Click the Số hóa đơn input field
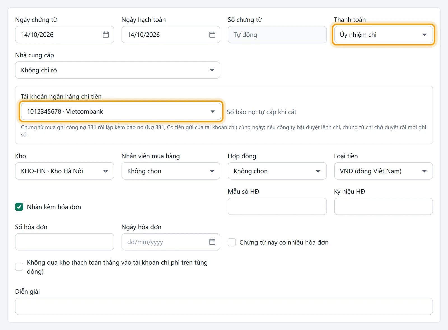Viewport: 448px width, 330px height. pos(65,242)
